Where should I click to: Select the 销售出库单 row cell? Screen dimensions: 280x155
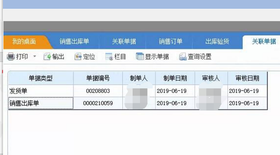click(41, 103)
